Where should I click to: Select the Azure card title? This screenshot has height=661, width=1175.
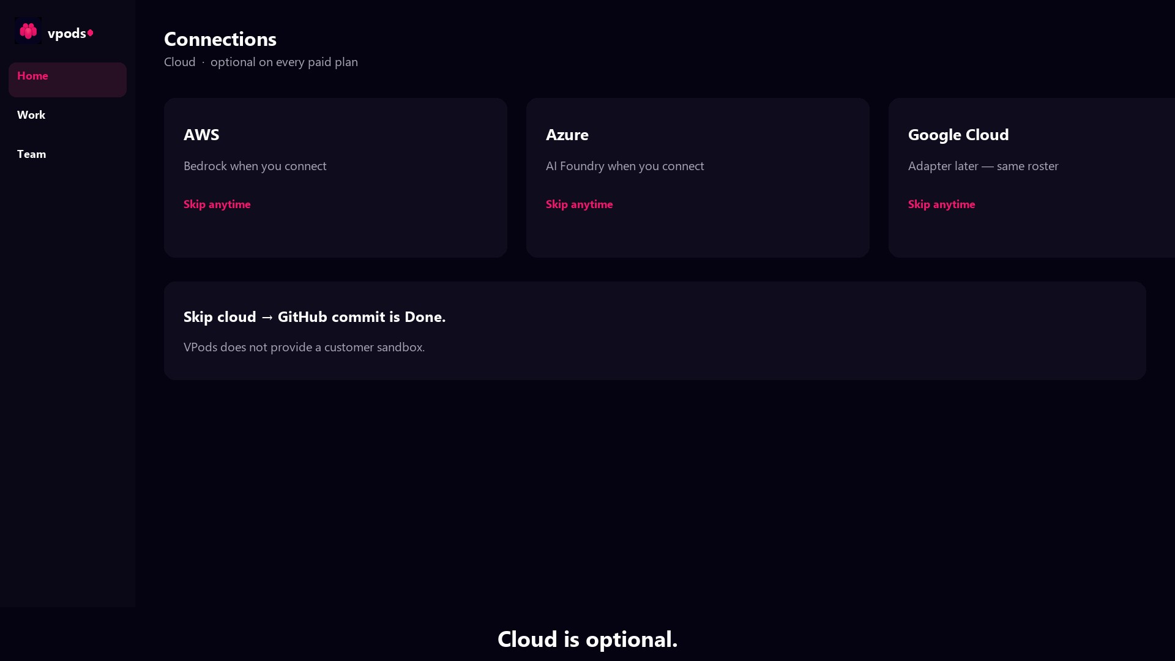[567, 135]
